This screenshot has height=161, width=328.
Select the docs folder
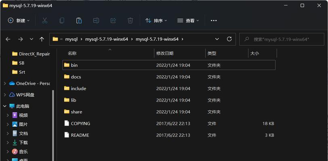coord(169,77)
